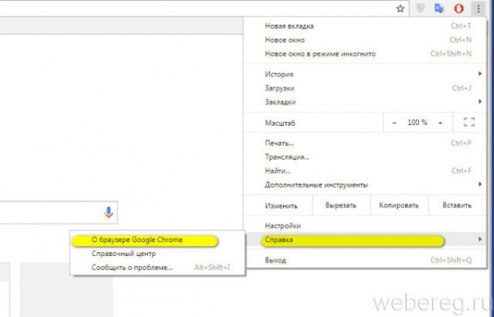Toggle fullscreen mode icon in Масштаб row
494x317 pixels.
pyautogui.click(x=469, y=122)
